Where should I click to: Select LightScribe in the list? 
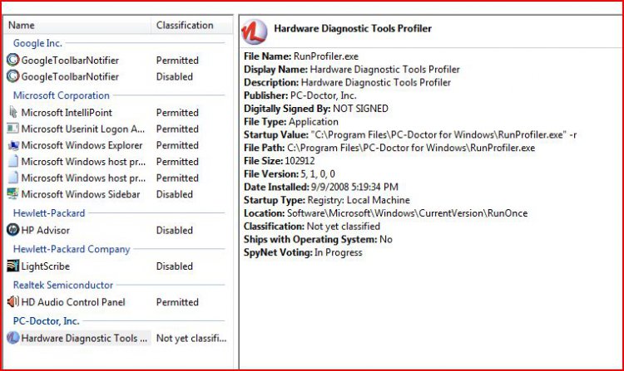(x=46, y=266)
